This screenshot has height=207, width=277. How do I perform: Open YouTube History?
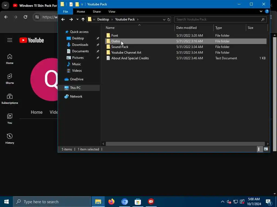pos(10,139)
